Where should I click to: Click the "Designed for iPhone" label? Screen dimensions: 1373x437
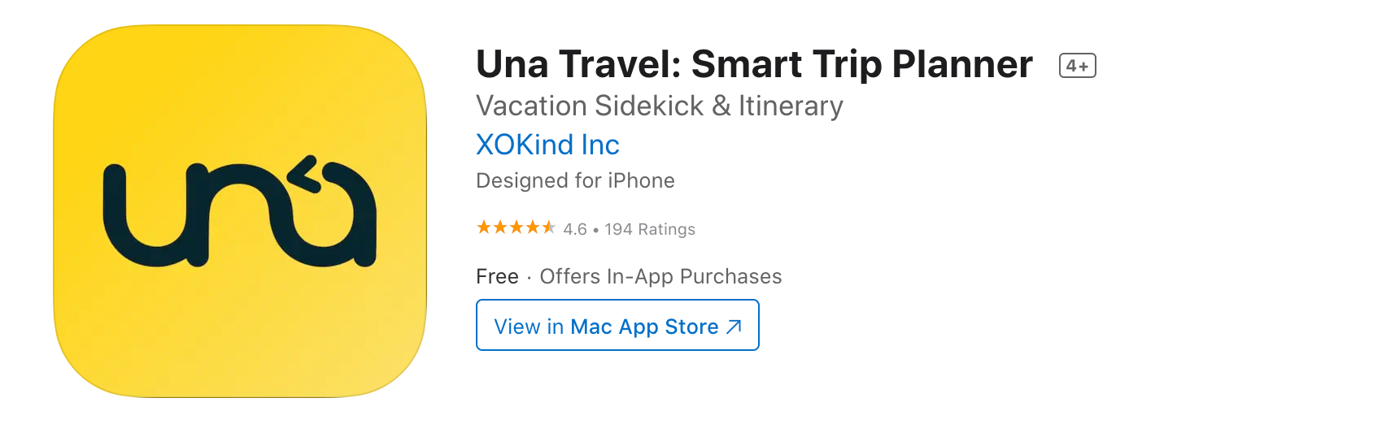click(575, 180)
